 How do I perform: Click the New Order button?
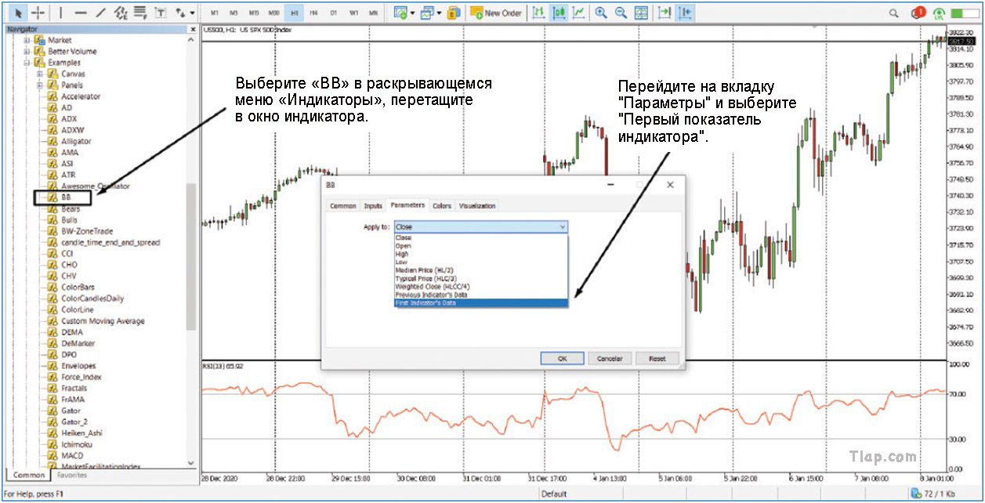coord(496,13)
